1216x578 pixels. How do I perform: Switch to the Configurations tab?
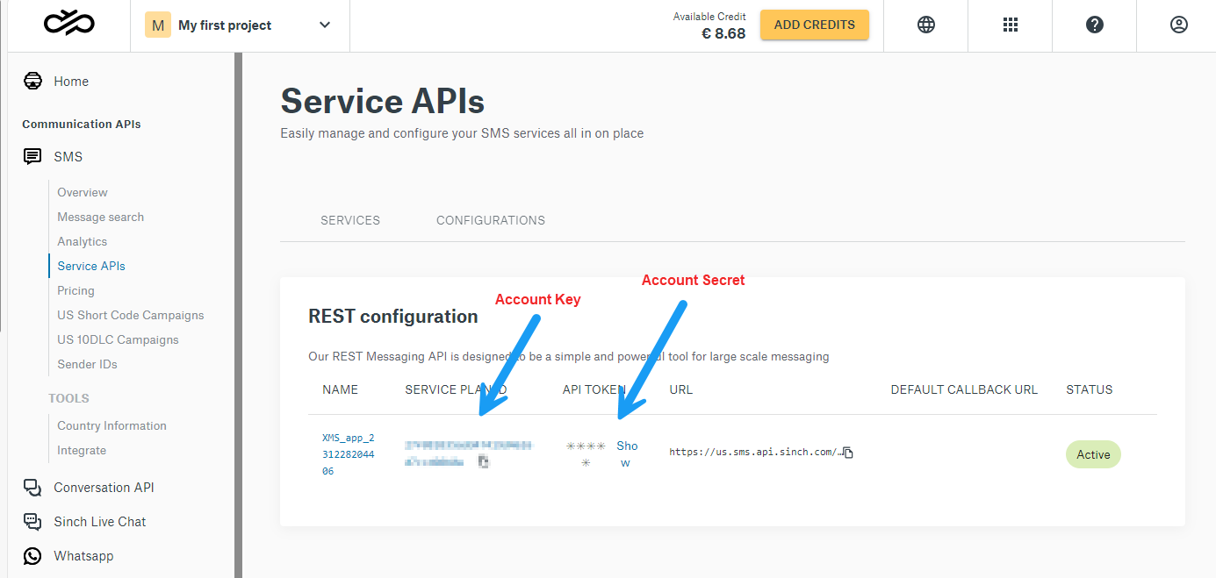(490, 220)
